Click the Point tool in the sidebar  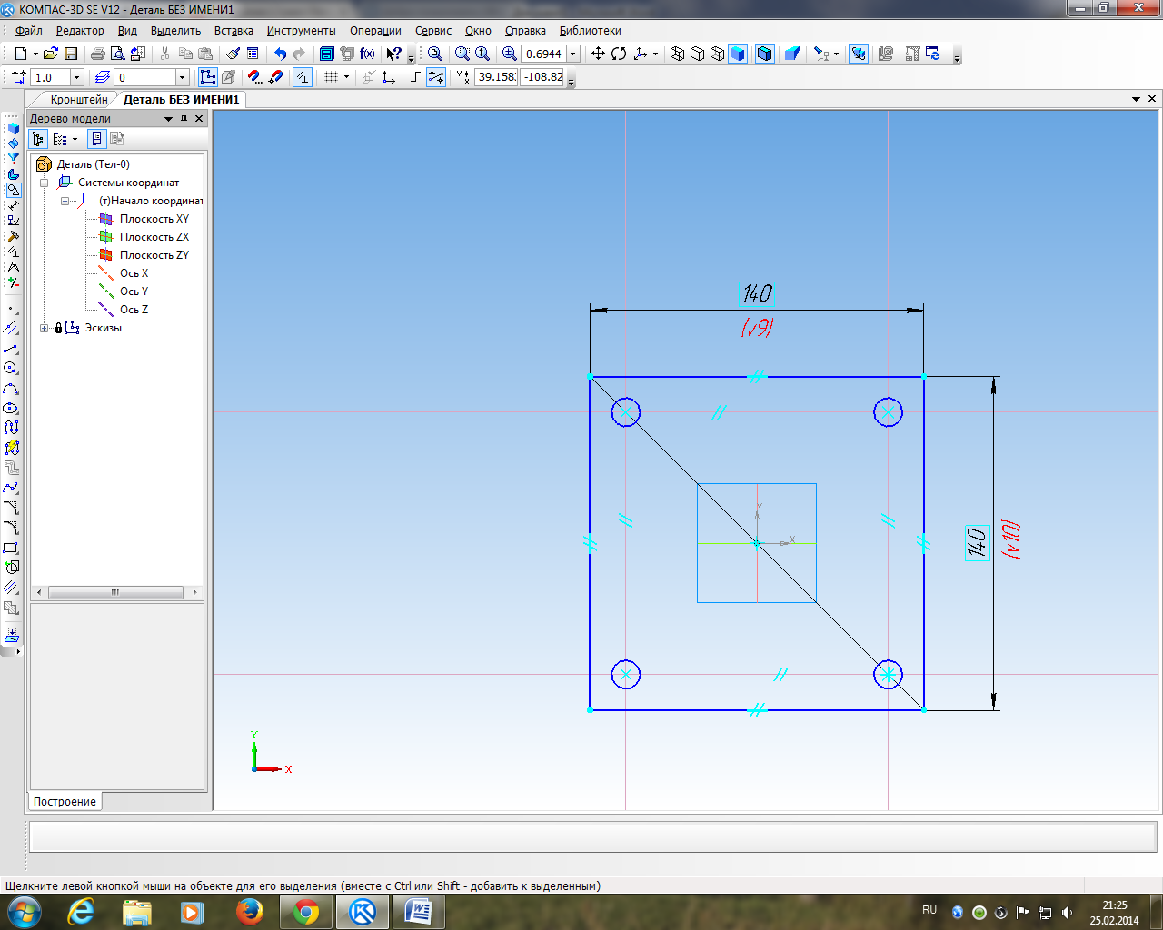pyautogui.click(x=11, y=310)
